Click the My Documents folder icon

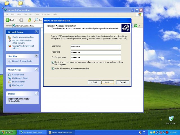(x=10, y=82)
